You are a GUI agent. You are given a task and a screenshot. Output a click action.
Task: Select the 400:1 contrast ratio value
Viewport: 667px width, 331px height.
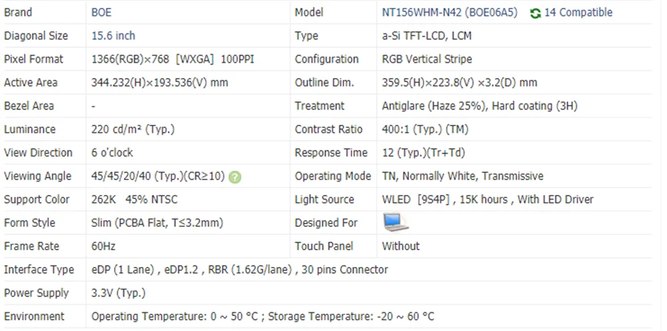pyautogui.click(x=425, y=129)
